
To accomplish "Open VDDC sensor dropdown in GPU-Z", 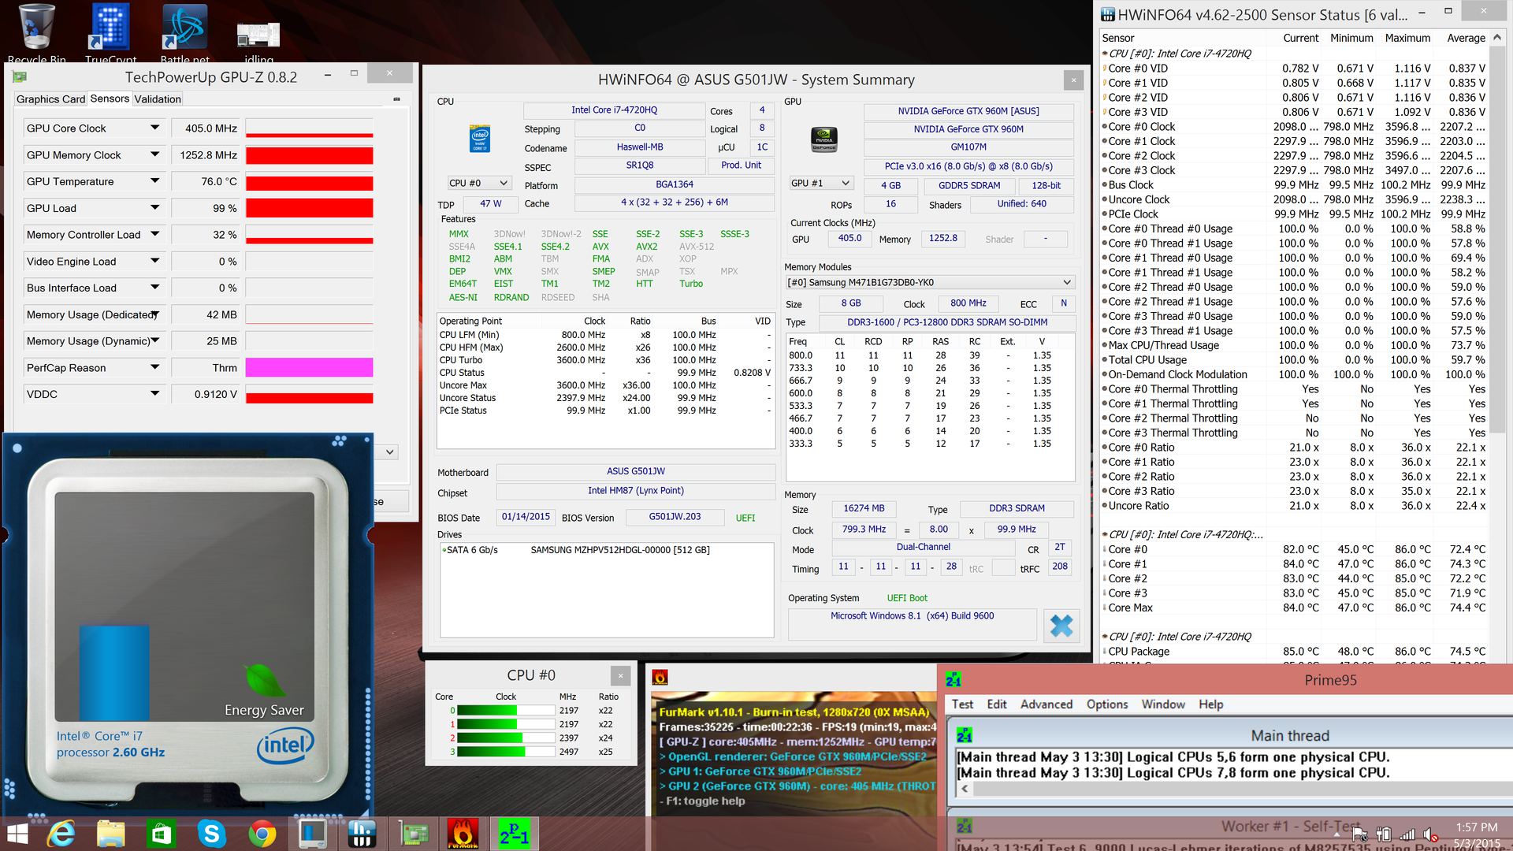I will (x=154, y=394).
